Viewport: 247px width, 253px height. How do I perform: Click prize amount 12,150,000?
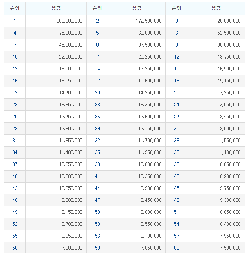tap(150, 129)
